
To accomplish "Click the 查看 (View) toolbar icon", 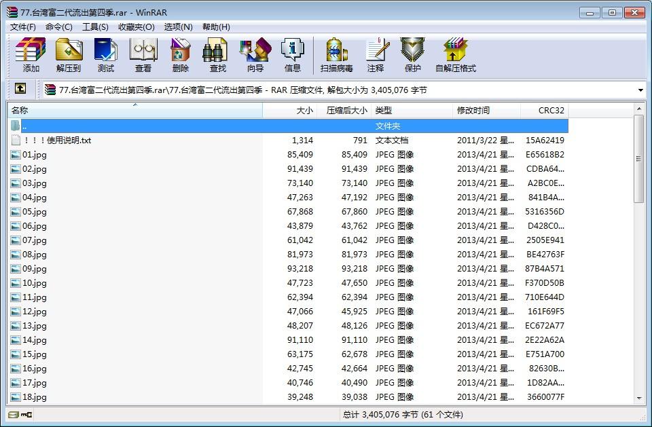I will [143, 54].
